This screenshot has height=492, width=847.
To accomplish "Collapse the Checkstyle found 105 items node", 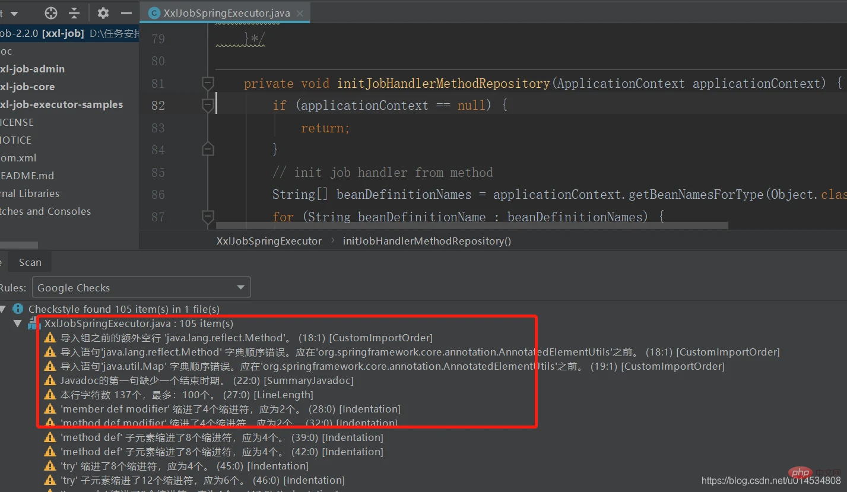I will click(x=4, y=309).
